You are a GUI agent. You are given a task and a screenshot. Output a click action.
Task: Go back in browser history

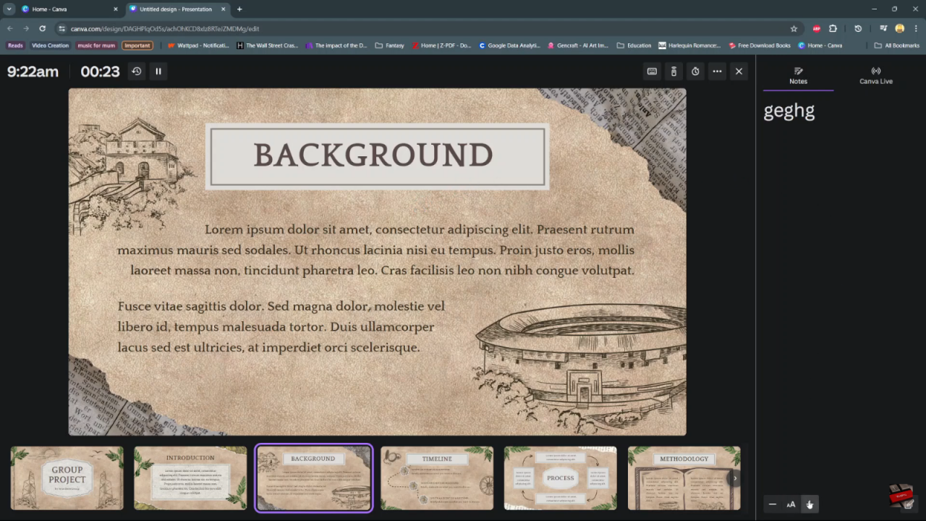[x=10, y=28]
